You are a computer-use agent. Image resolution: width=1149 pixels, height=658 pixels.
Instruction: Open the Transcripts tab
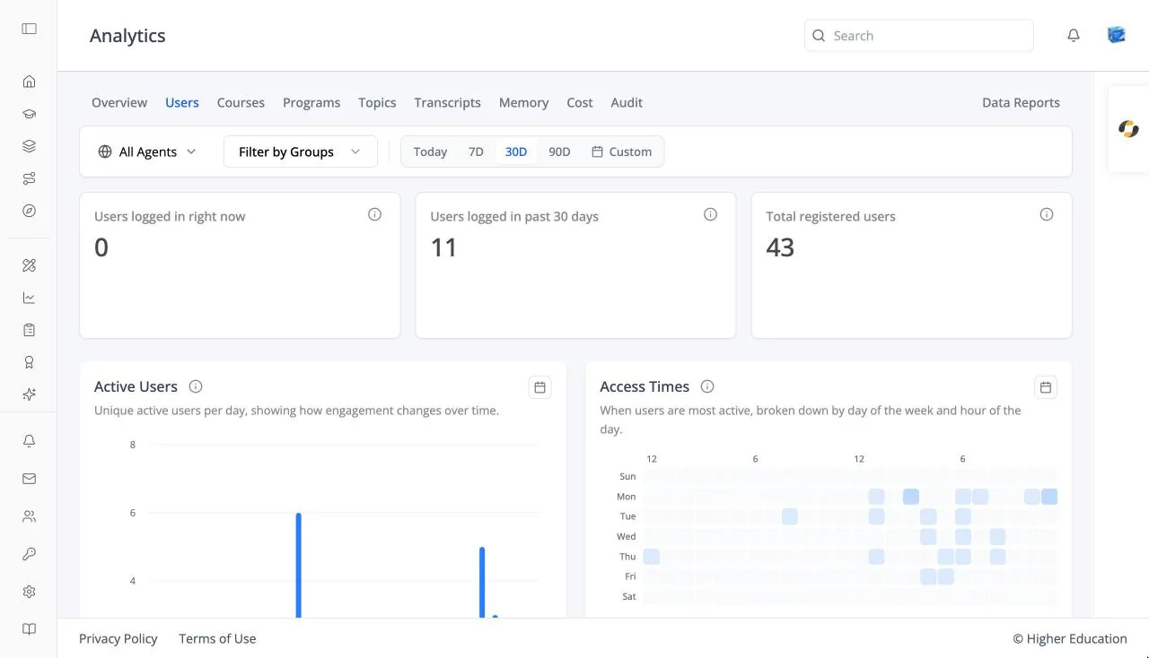447,102
